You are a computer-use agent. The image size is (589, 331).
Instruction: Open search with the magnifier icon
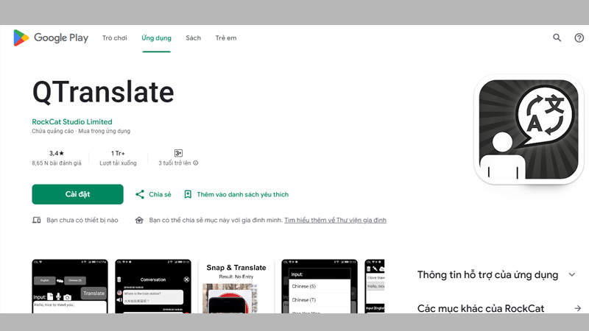(557, 38)
